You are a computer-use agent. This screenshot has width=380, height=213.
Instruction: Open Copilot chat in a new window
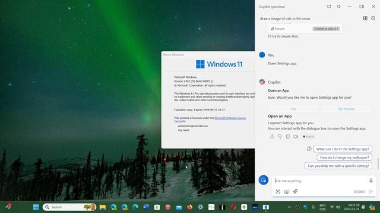tap(329, 7)
